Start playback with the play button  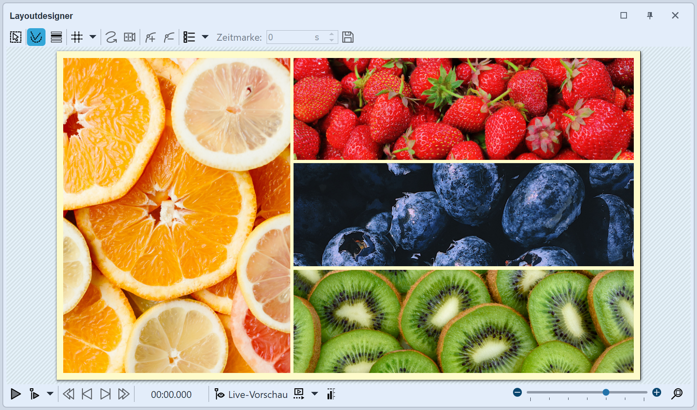[16, 394]
